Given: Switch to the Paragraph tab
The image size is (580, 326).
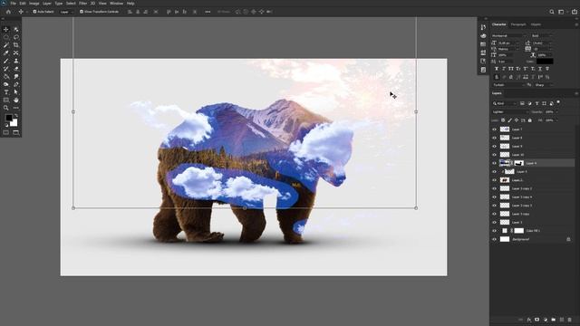Looking at the screenshot, I should tap(518, 24).
